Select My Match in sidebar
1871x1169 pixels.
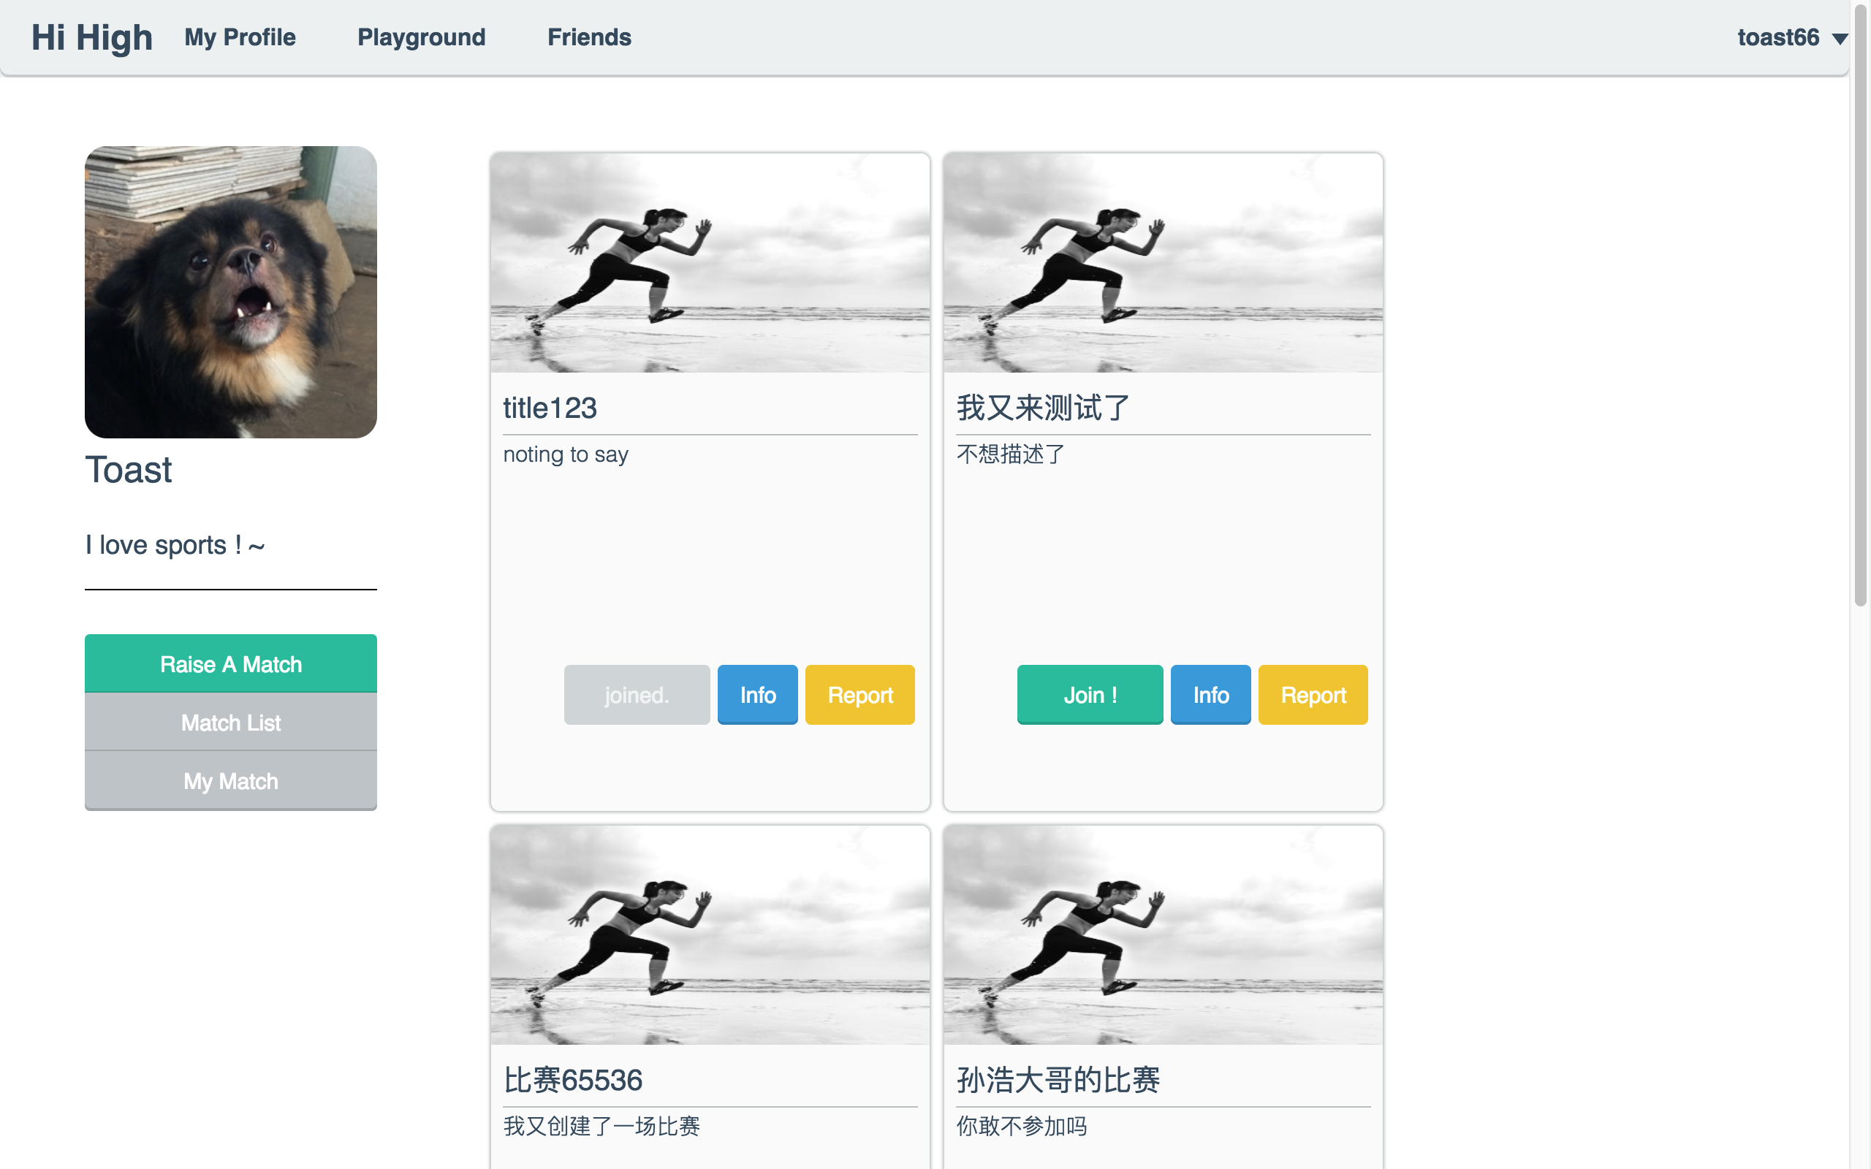click(230, 781)
